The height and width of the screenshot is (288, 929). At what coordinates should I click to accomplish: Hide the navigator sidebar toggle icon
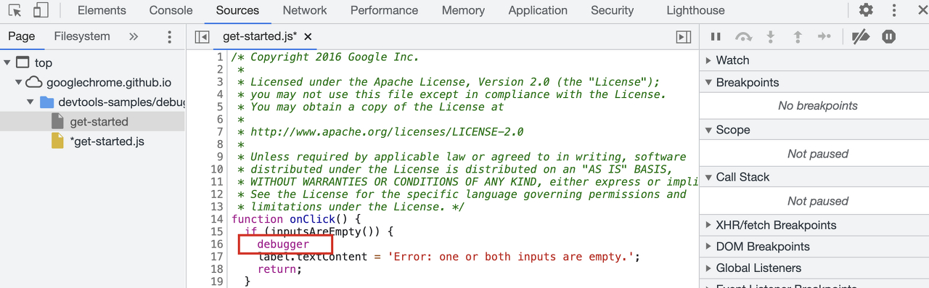[202, 37]
